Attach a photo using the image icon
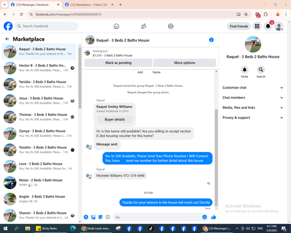The width and height of the screenshot is (291, 233). coord(93,217)
